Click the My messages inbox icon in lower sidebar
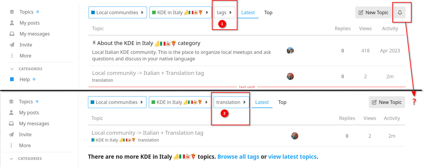 tap(11, 123)
